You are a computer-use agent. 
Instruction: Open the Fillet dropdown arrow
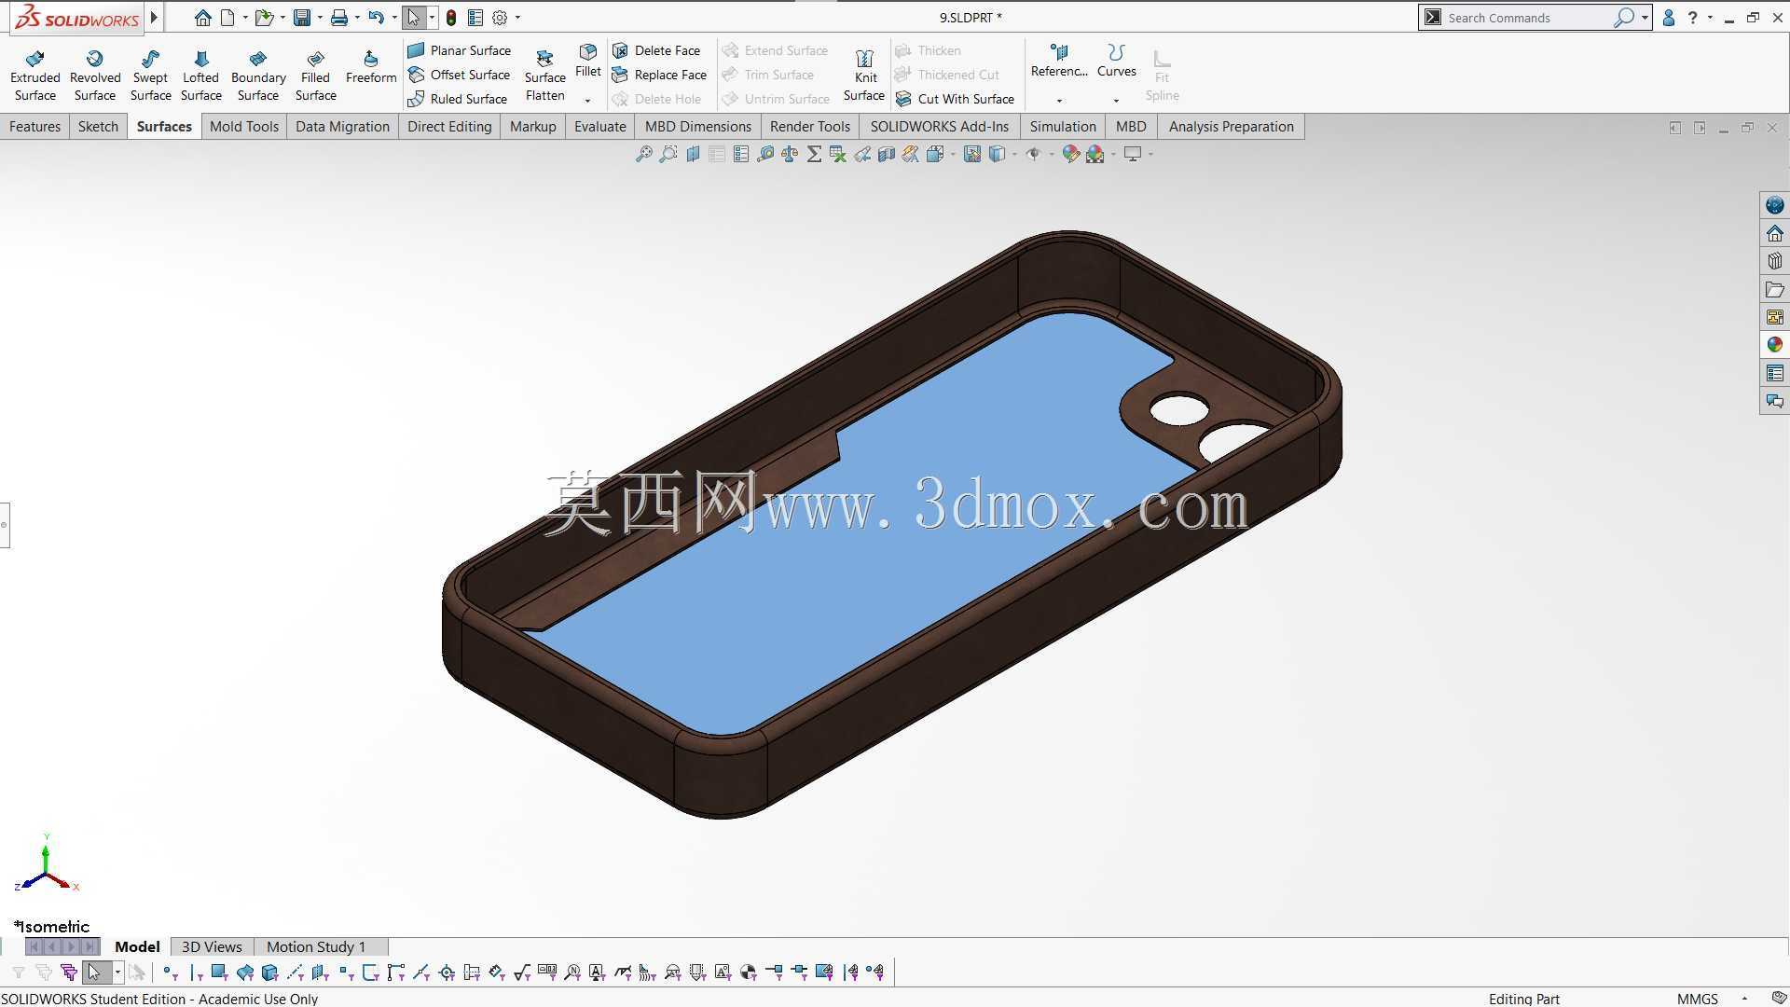[587, 100]
